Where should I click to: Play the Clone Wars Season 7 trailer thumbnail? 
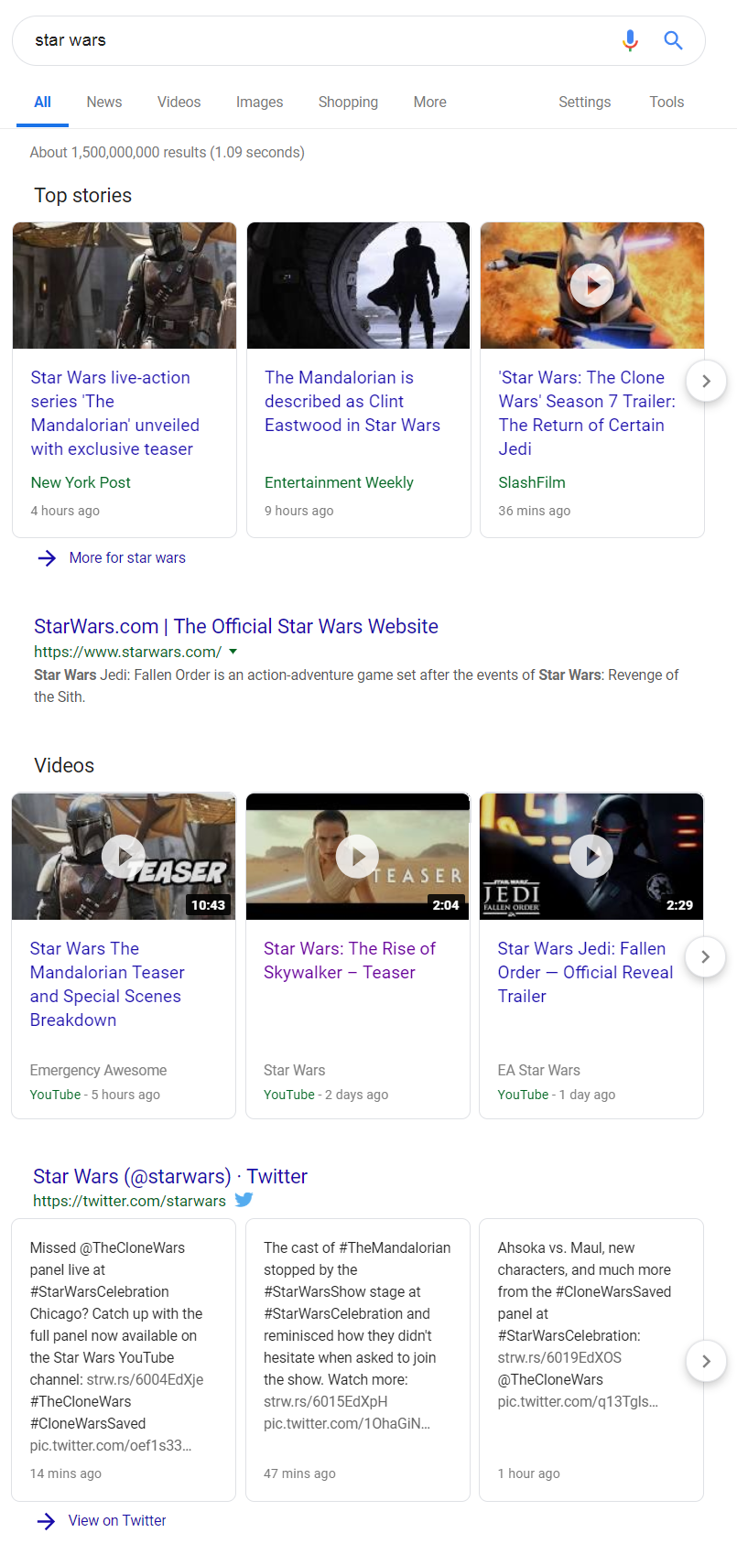(x=592, y=286)
